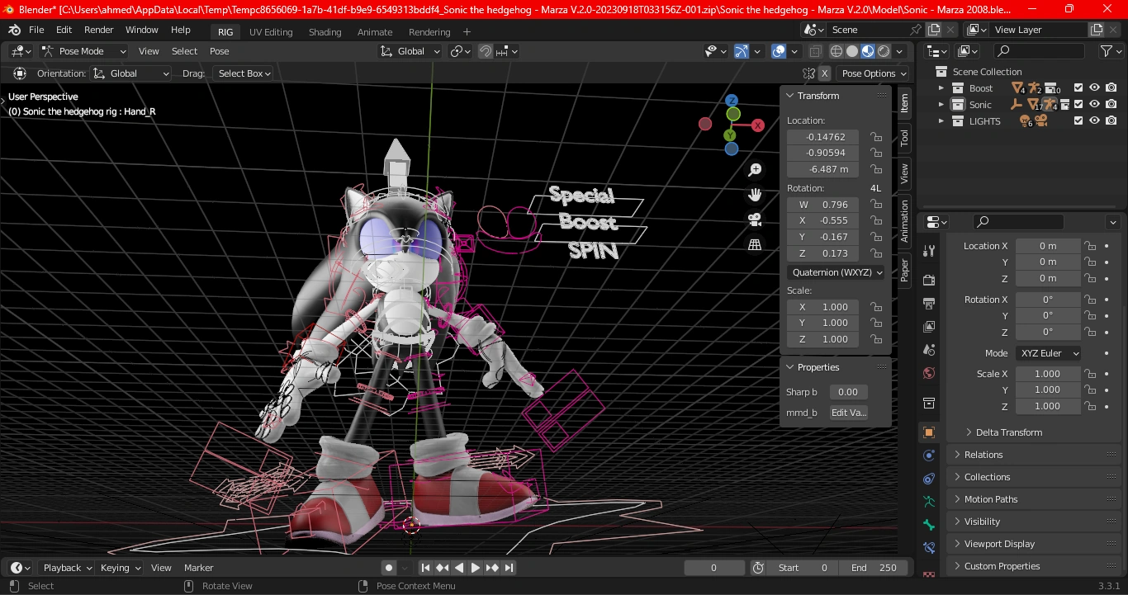Switch to the UV Editing workspace tab
Image resolution: width=1128 pixels, height=595 pixels.
pyautogui.click(x=271, y=32)
